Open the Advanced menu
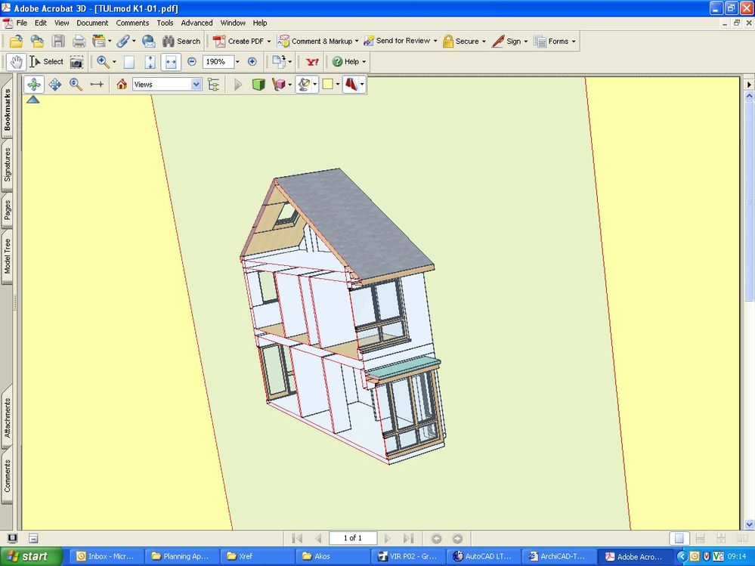Screen dimensions: 755x566 (196, 23)
